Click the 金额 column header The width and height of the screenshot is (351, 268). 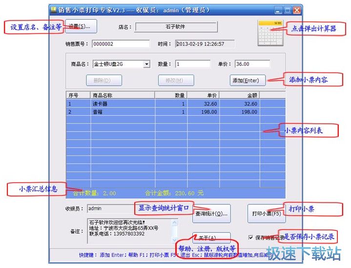239,96
